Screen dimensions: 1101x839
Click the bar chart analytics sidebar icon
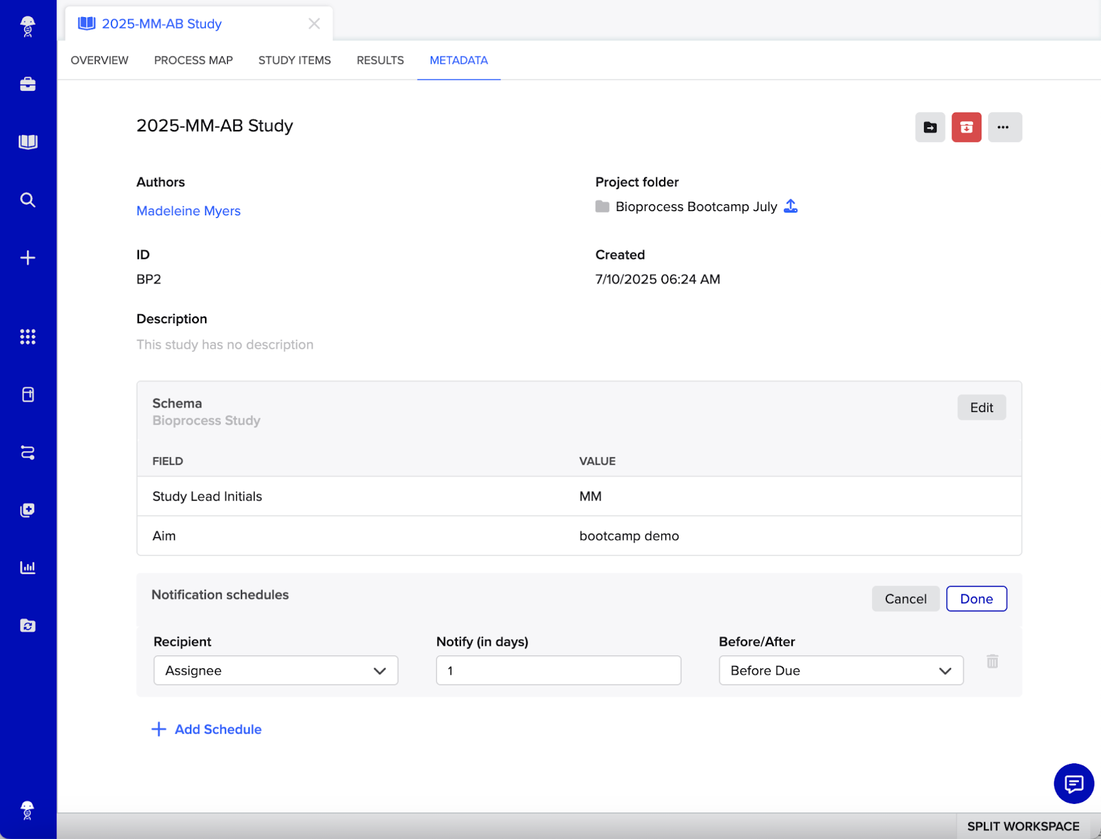click(28, 567)
